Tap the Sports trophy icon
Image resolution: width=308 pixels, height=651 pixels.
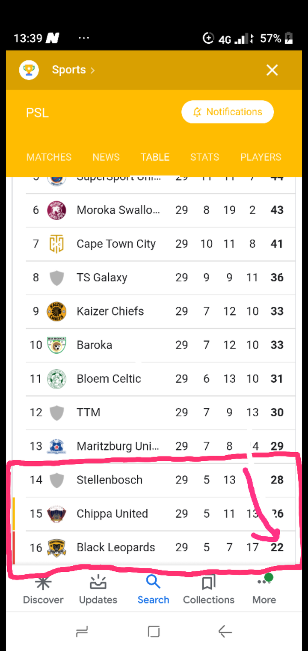[29, 70]
